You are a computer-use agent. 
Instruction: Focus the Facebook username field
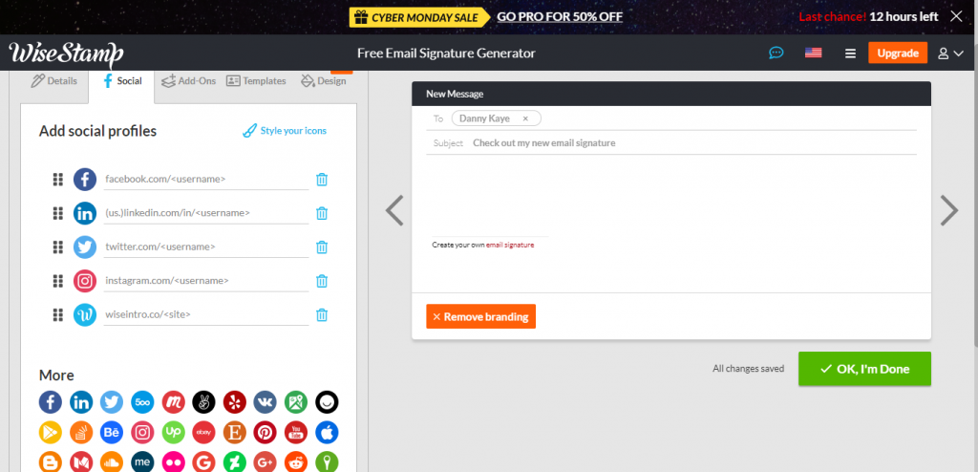(x=206, y=180)
